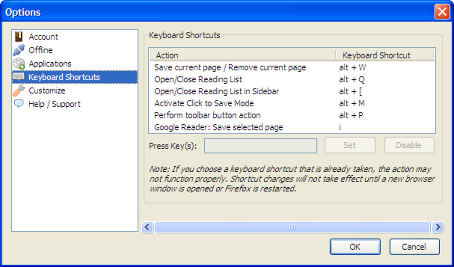The image size is (454, 267).
Task: Open the Customize section
Action: click(75, 90)
